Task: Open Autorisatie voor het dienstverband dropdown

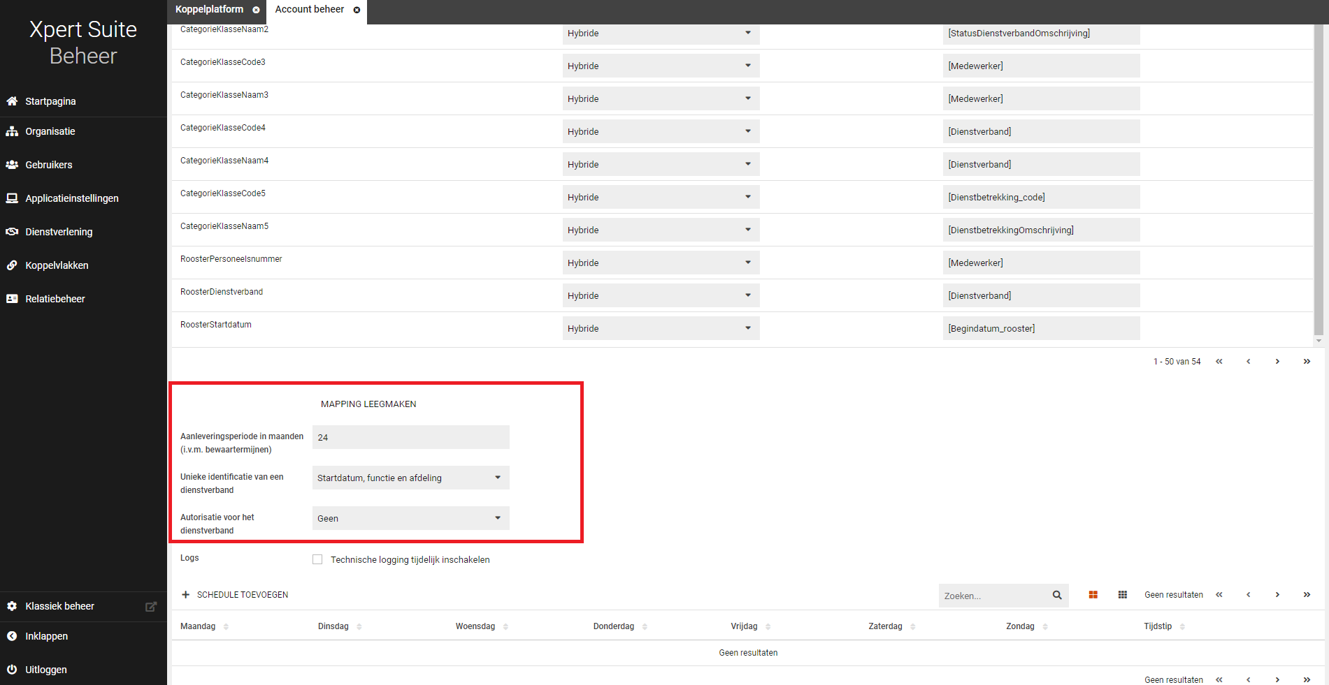Action: (x=410, y=518)
